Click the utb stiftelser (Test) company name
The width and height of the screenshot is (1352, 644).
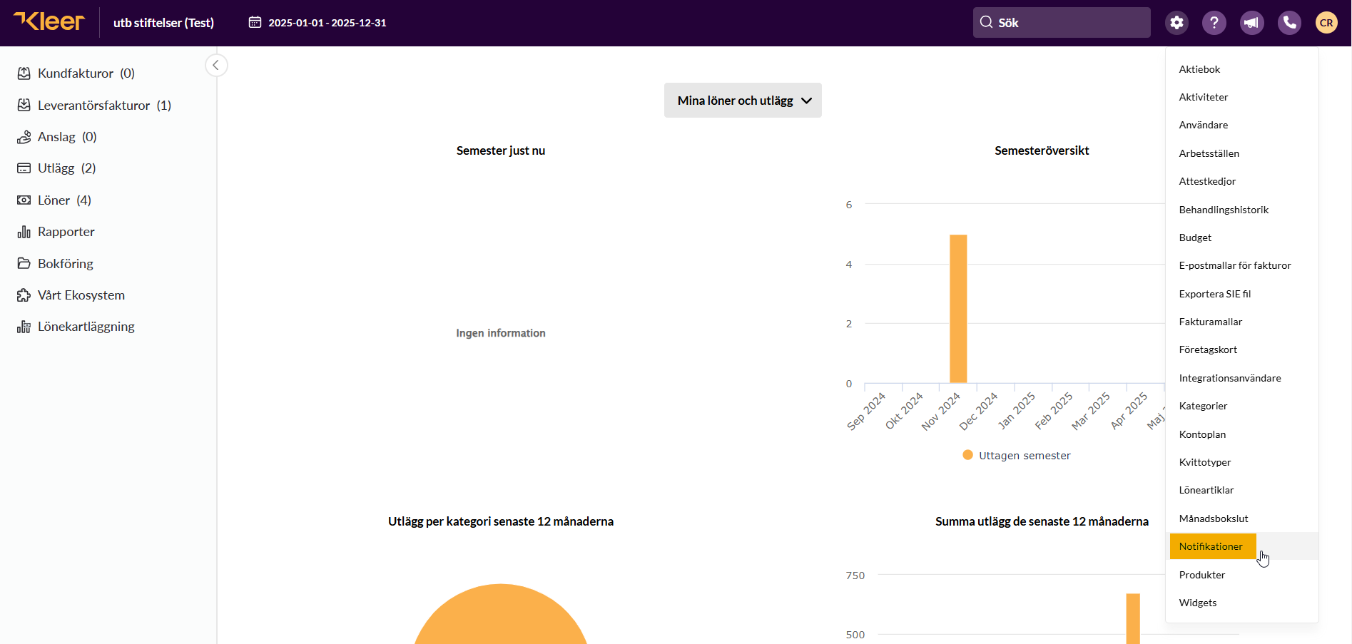163,23
